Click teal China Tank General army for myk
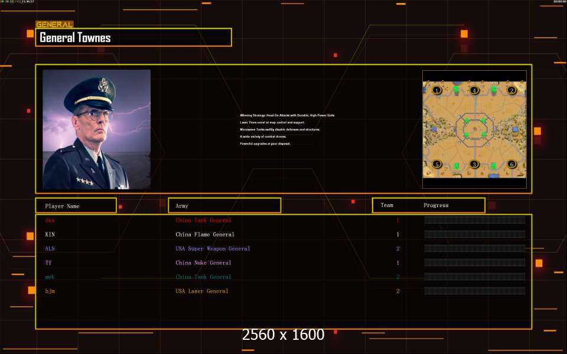The width and height of the screenshot is (567, 354). (203, 277)
